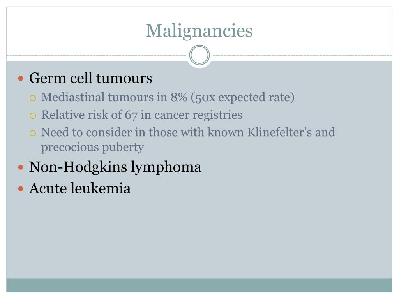Image resolution: width=399 pixels, height=299 pixels.
Task: Click the (50x expected rate) parenthetical text
Action: click(x=242, y=97)
